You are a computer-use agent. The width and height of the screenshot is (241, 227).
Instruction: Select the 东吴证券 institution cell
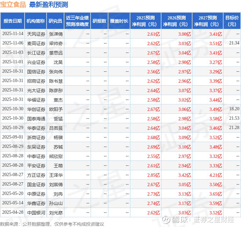(x=36, y=147)
